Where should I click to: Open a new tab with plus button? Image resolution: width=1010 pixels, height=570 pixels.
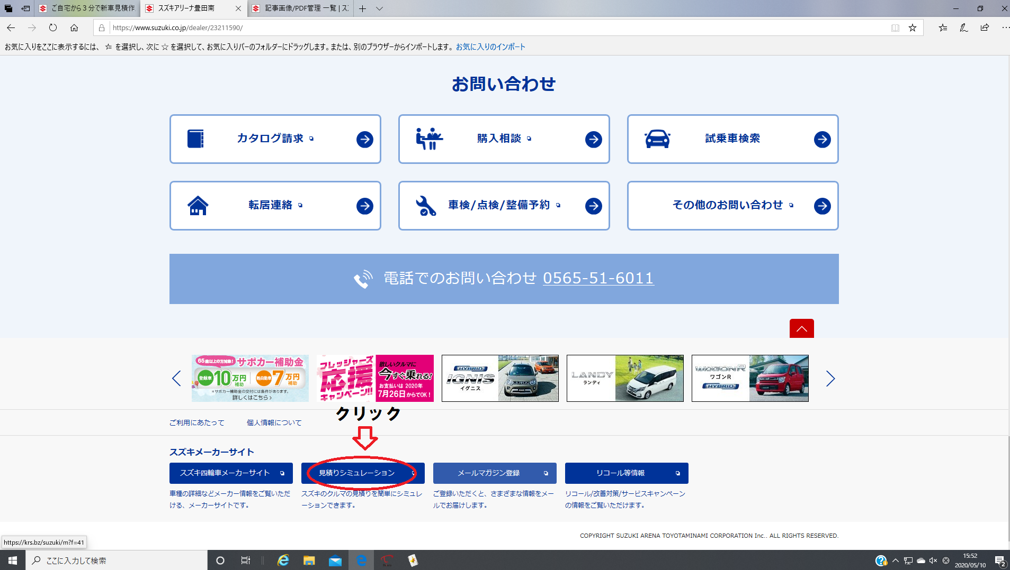(x=362, y=8)
